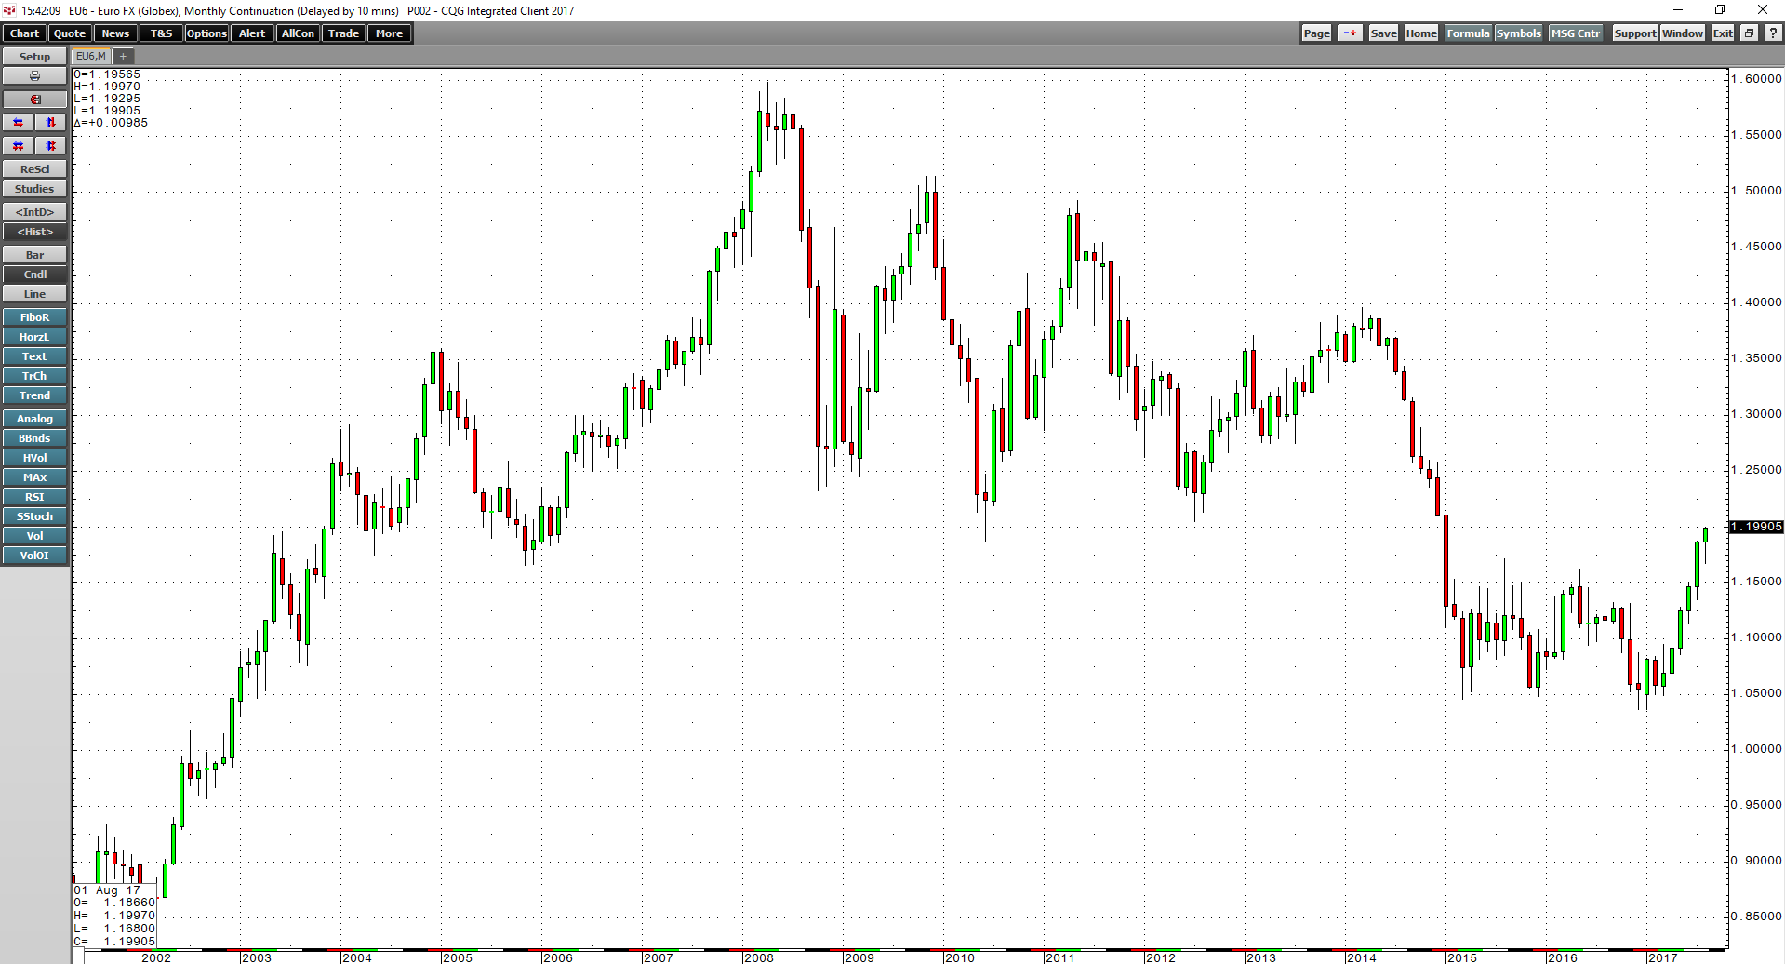This screenshot has width=1785, height=964.
Task: Add the Vol volume study
Action: (34, 536)
